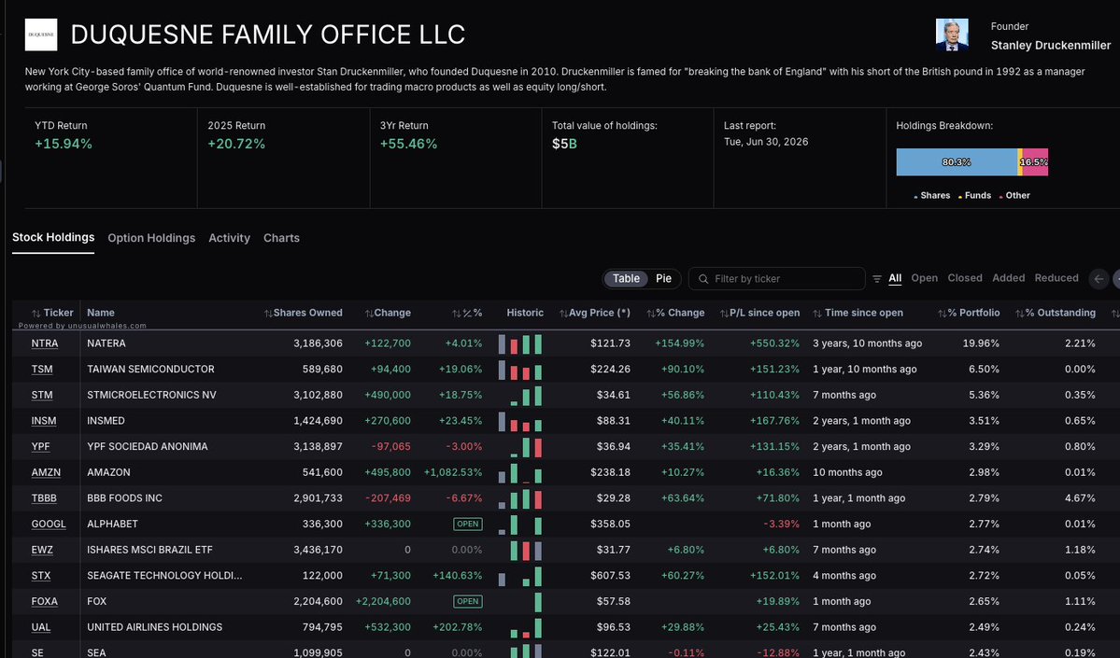Open the FOXA ticker link

coord(44,602)
